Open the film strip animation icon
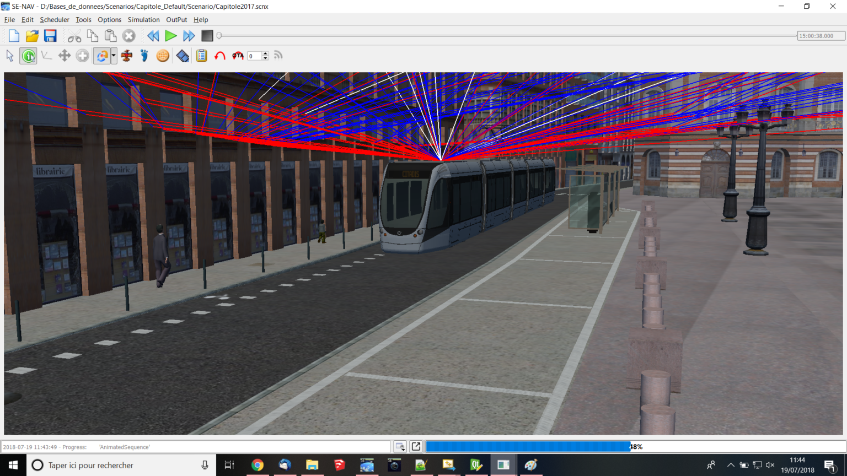The width and height of the screenshot is (847, 476). [183, 56]
